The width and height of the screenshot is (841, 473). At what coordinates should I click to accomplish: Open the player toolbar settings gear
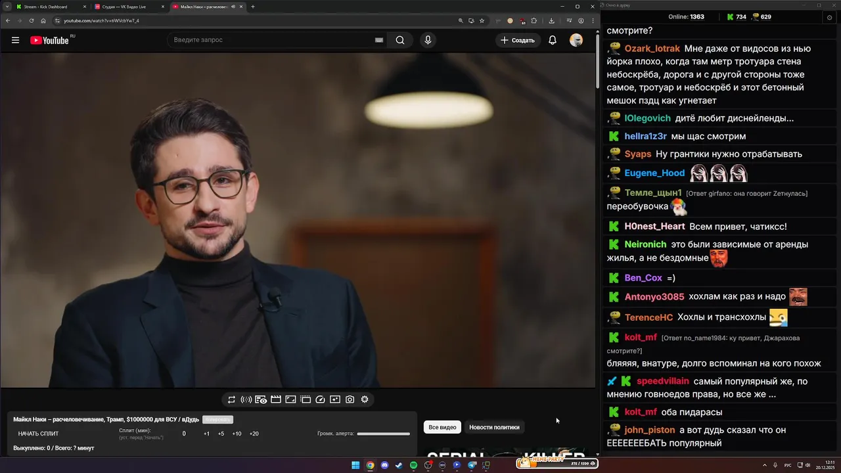365,399
